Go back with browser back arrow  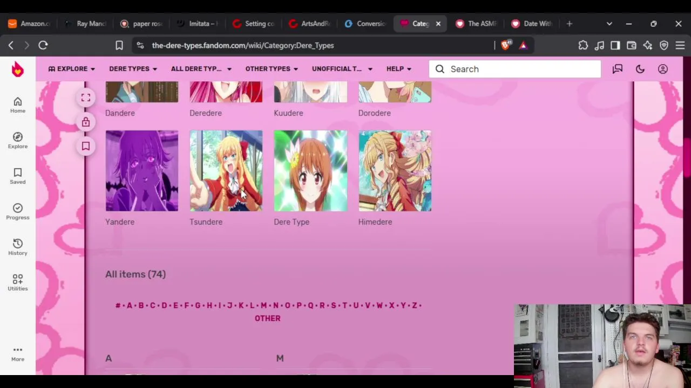11,45
